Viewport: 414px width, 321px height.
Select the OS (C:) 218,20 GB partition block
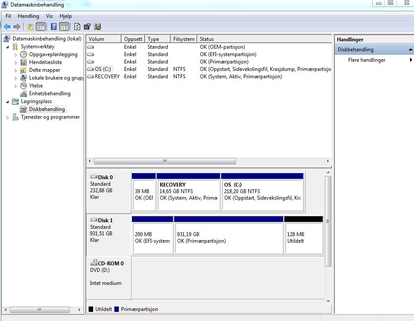[x=262, y=192]
